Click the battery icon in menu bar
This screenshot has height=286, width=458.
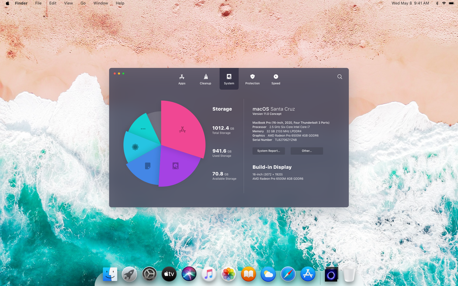click(451, 3)
